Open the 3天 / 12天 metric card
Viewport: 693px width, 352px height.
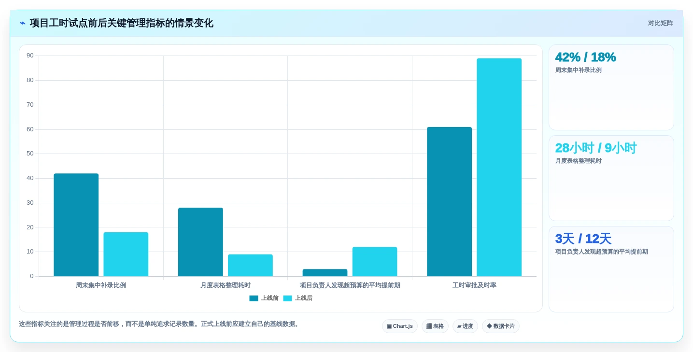(x=611, y=269)
